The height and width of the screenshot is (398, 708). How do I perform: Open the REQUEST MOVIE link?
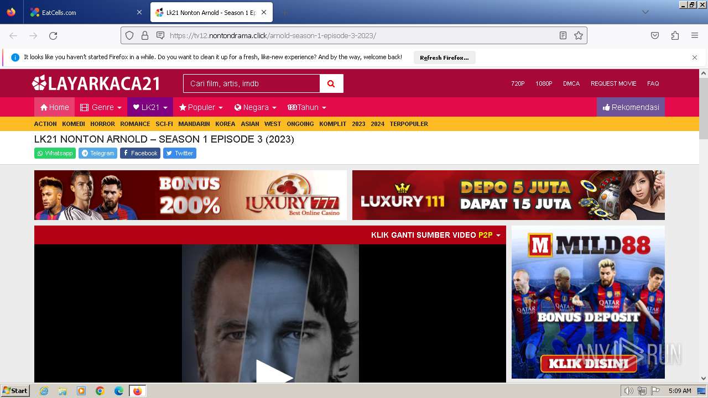click(613, 83)
